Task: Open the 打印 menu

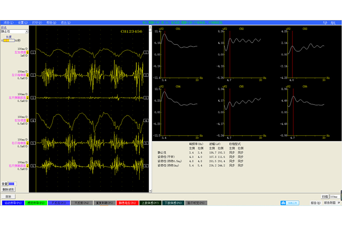Action: click(x=37, y=23)
